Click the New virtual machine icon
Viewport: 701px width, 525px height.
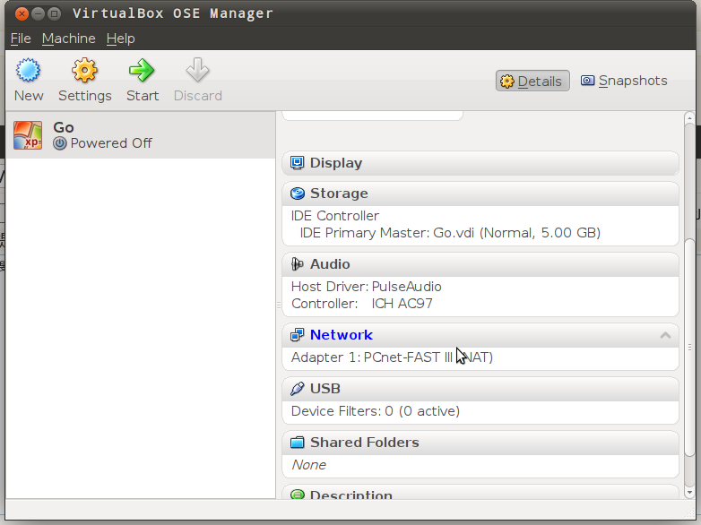pos(28,70)
